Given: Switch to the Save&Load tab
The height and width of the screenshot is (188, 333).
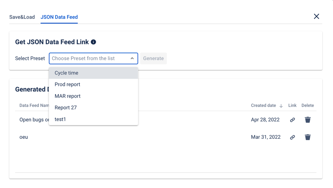Looking at the screenshot, I should (x=22, y=17).
